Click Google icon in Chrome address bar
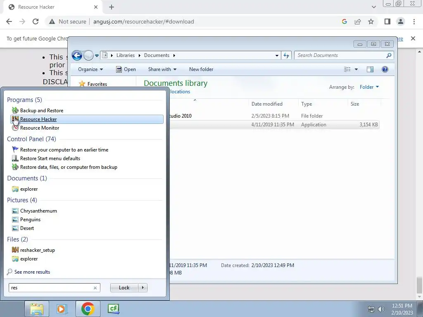 [344, 21]
